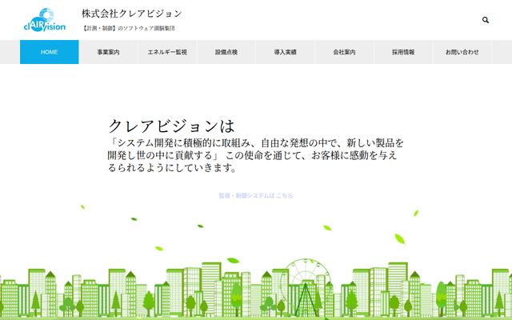The image size is (512, 320).
Task: Open the 事業案内 menu item
Action: pos(108,52)
